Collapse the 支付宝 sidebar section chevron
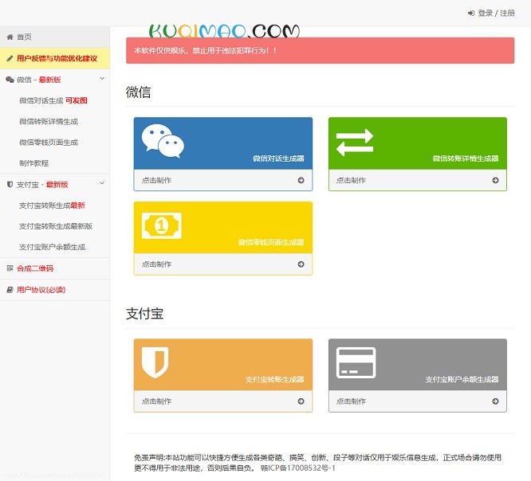Screen dimensions: 531x481 click(x=102, y=183)
